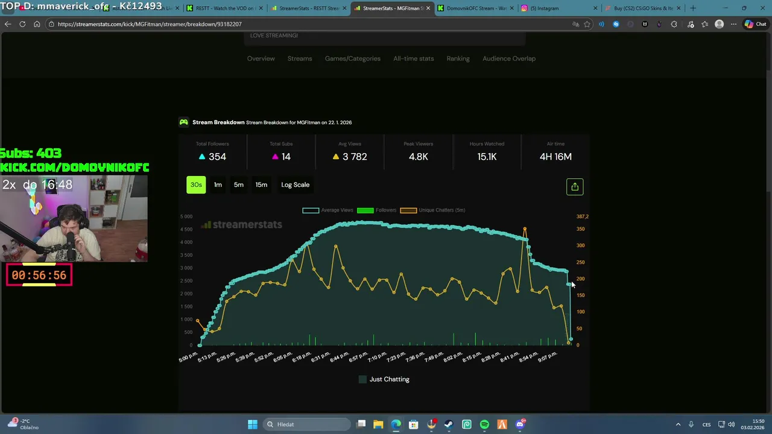Open File Explorer from the taskbar
The width and height of the screenshot is (772, 434).
(378, 424)
